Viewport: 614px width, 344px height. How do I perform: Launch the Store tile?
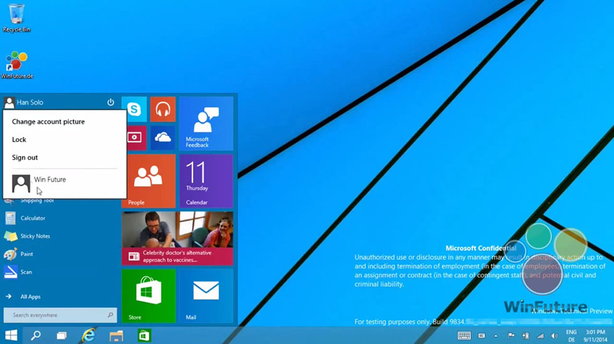[x=148, y=295]
